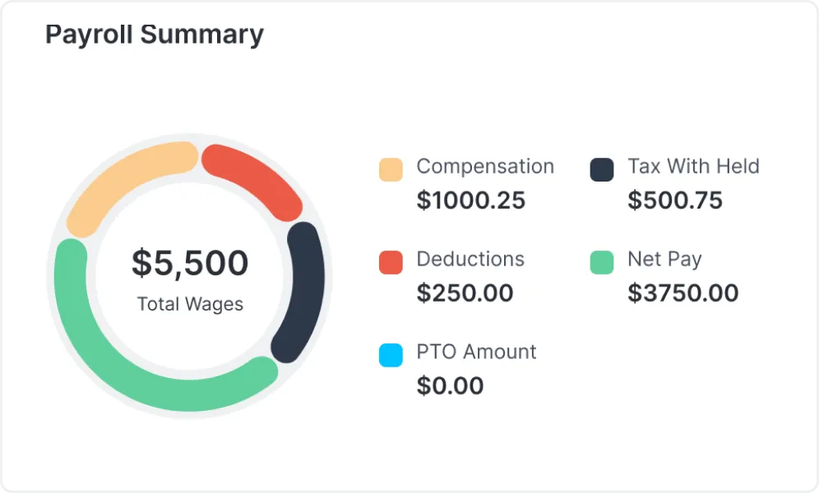
Task: Click the Tax With Held label
Action: (x=693, y=166)
